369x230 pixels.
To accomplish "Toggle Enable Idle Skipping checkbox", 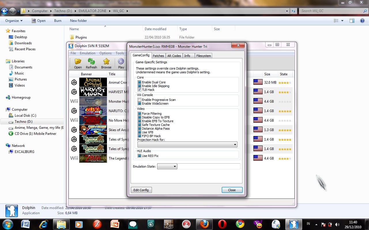I will point(139,86).
